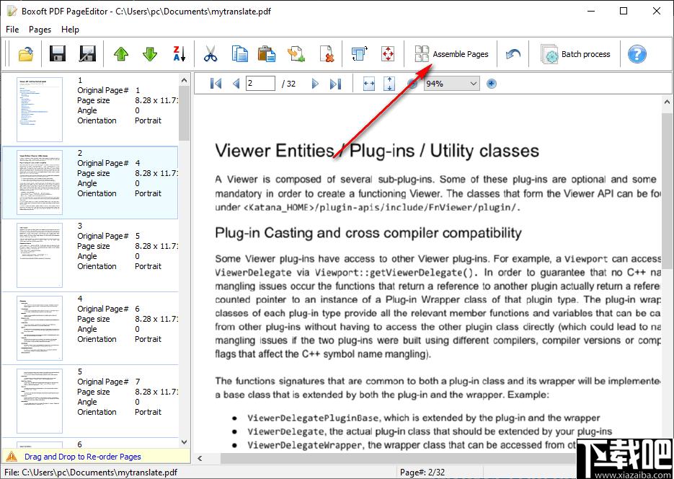Viewport: 674px width, 479px height.
Task: Copy selected page with copy icon
Action: [240, 54]
